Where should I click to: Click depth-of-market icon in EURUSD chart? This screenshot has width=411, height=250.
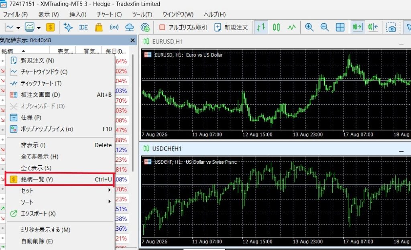(x=148, y=55)
